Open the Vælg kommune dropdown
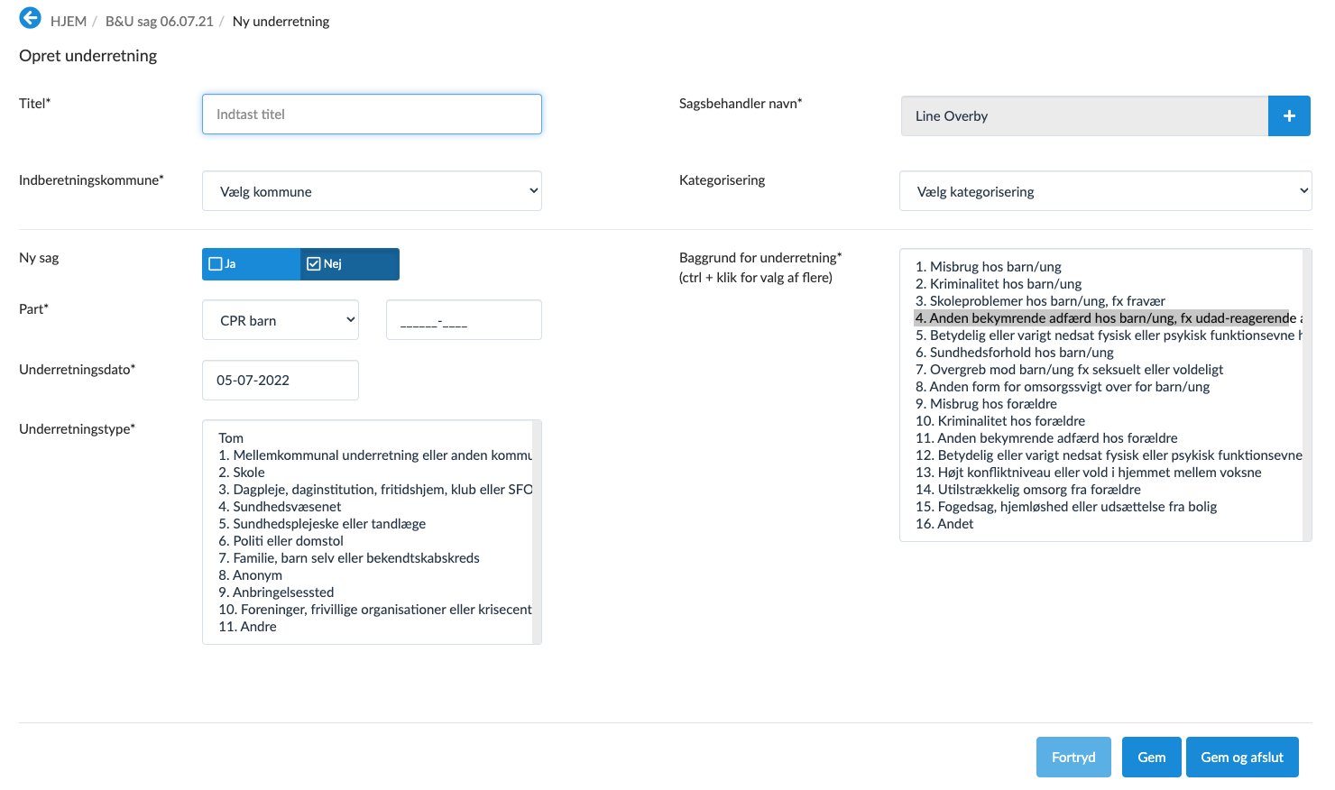Image resolution: width=1335 pixels, height=790 pixels. (372, 191)
